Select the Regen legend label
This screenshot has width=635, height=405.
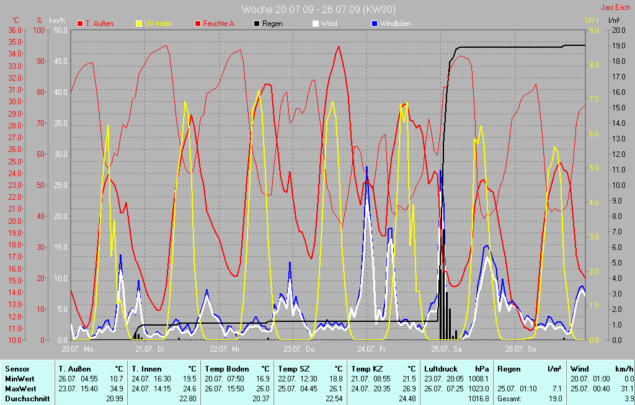[x=272, y=24]
